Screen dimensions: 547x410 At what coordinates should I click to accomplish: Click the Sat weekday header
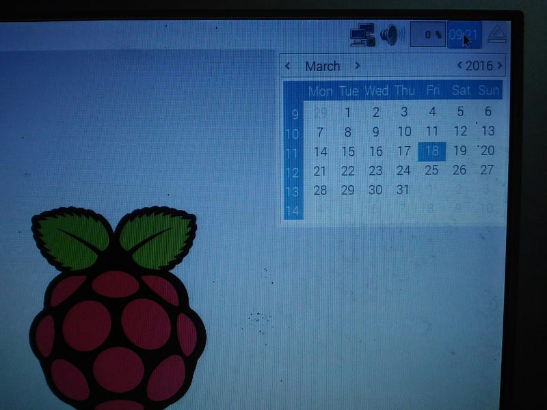(x=461, y=90)
